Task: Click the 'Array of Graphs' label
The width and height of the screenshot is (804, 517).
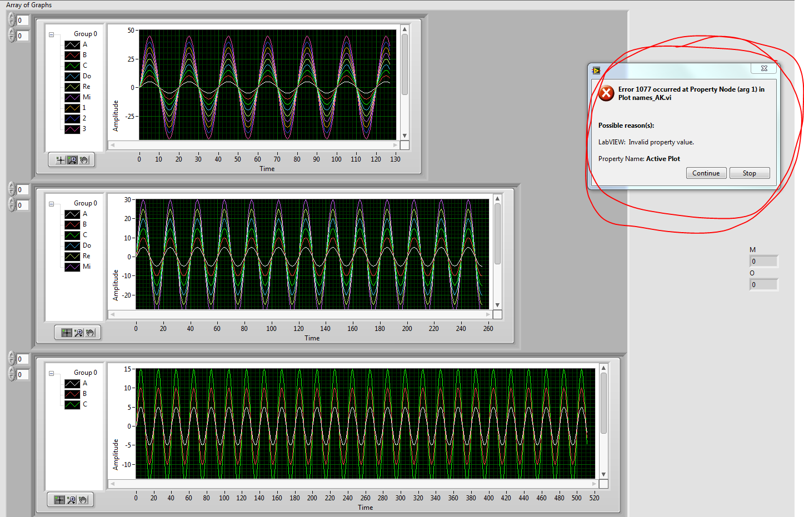Action: (29, 5)
